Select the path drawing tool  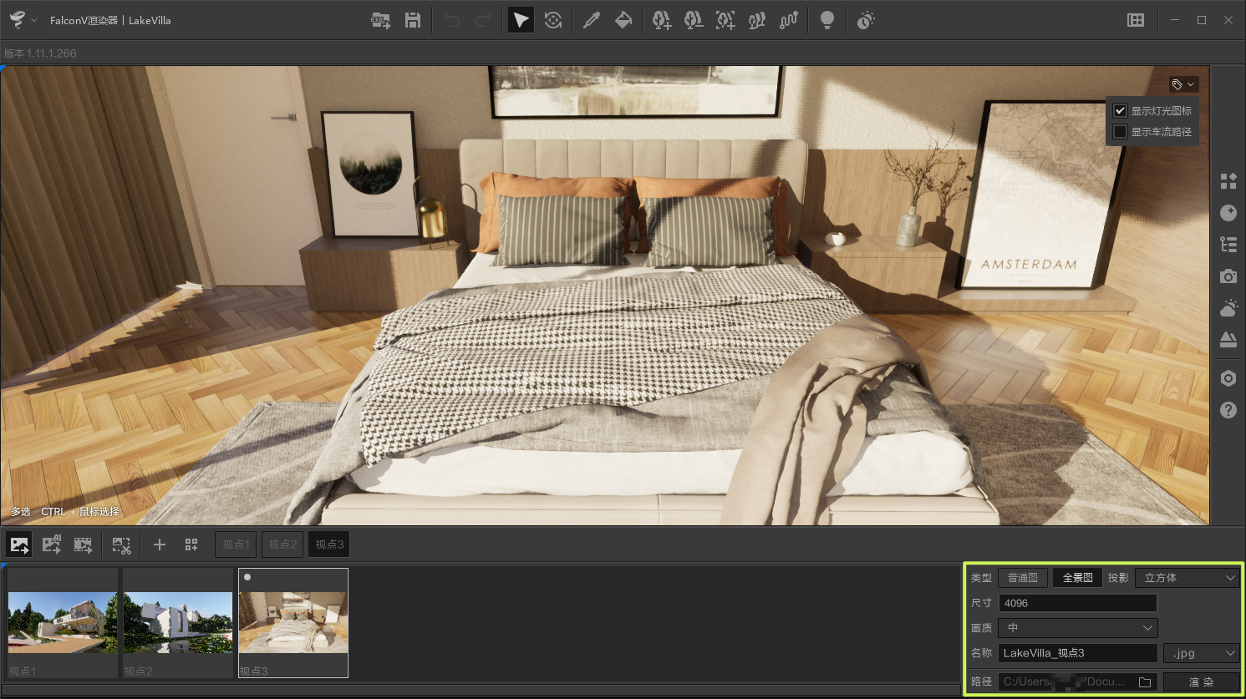click(x=789, y=20)
